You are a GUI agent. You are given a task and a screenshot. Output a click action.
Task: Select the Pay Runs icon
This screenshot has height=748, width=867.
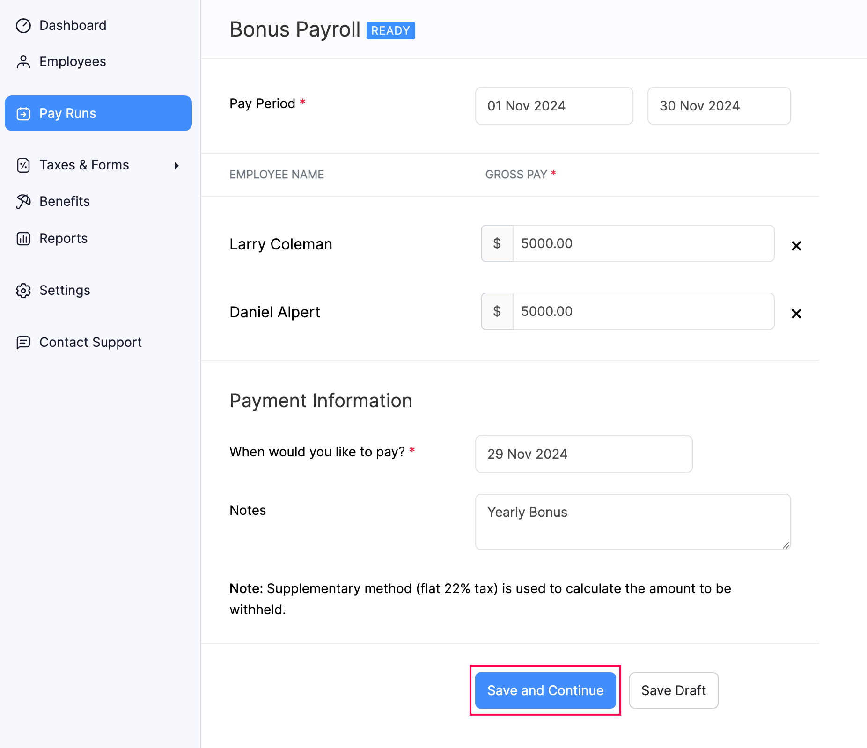[x=24, y=113]
